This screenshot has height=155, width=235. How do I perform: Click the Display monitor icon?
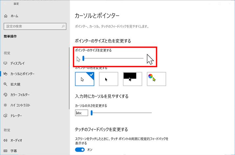click(5, 63)
